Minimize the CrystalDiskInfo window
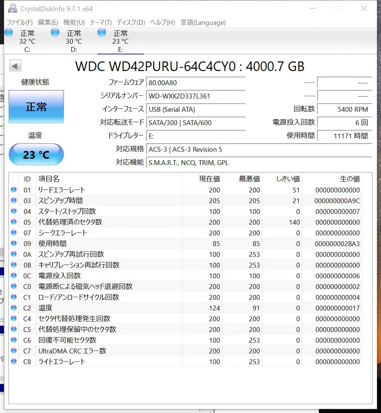The height and width of the screenshot is (413, 381). pos(313,9)
